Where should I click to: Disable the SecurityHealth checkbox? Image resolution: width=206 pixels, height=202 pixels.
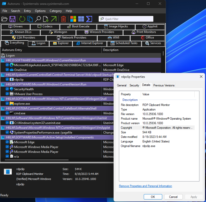[7, 89]
